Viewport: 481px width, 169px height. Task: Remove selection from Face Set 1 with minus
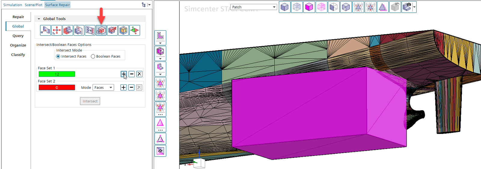(131, 74)
